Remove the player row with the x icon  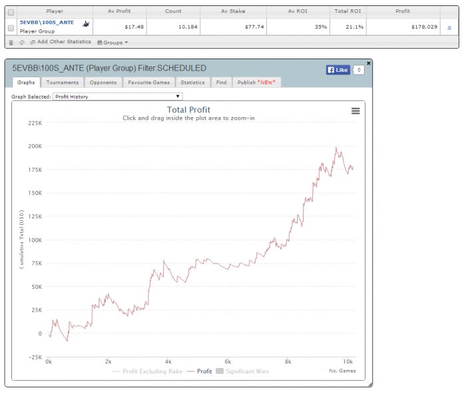[449, 28]
